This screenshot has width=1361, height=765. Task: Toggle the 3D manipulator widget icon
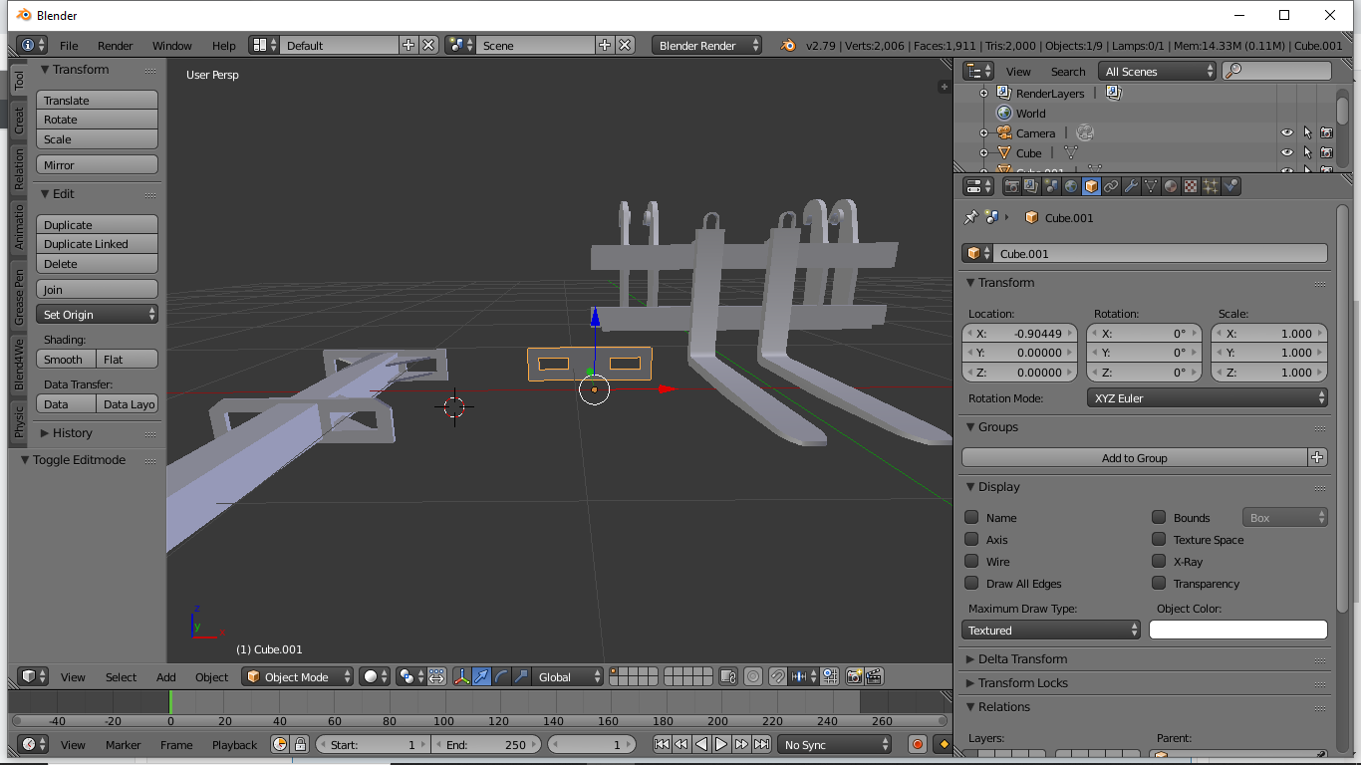click(462, 676)
